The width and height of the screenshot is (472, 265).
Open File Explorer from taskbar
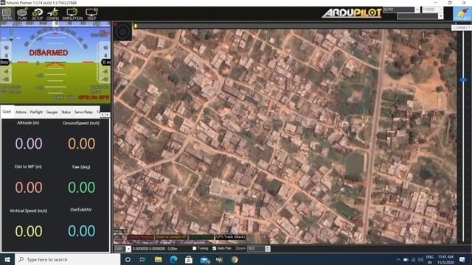click(x=159, y=259)
